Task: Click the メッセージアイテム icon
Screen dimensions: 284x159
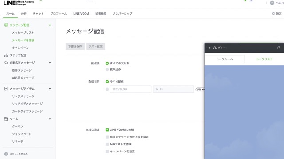Action: [6, 89]
